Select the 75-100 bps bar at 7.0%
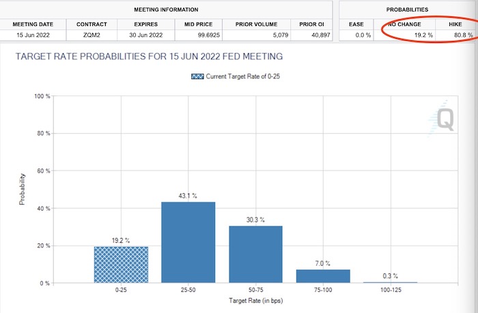 click(x=323, y=276)
